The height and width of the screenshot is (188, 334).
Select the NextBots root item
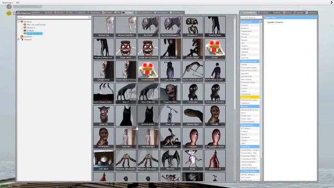tap(28, 21)
